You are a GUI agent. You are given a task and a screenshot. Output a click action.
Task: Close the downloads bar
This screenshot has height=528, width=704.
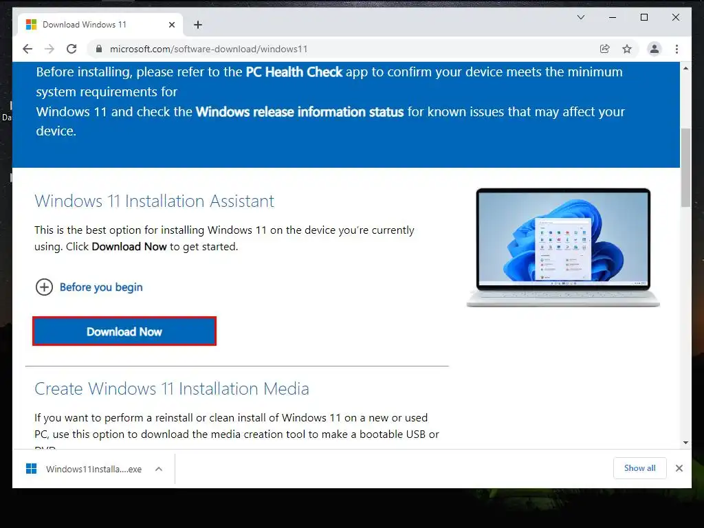pos(679,468)
